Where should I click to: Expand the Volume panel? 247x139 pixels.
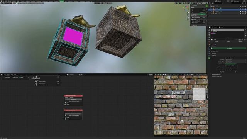tap(214, 54)
